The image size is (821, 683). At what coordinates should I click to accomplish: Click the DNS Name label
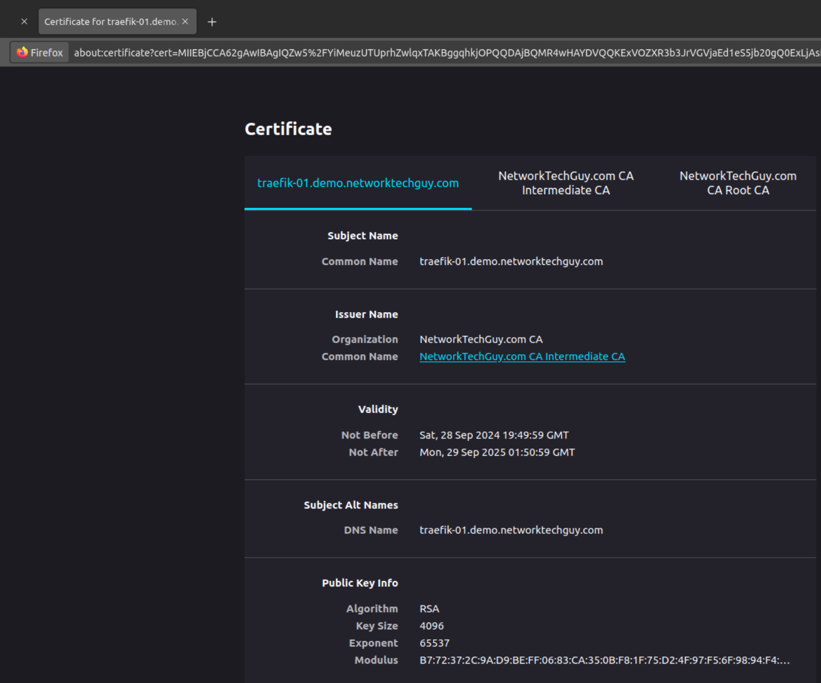click(x=371, y=530)
